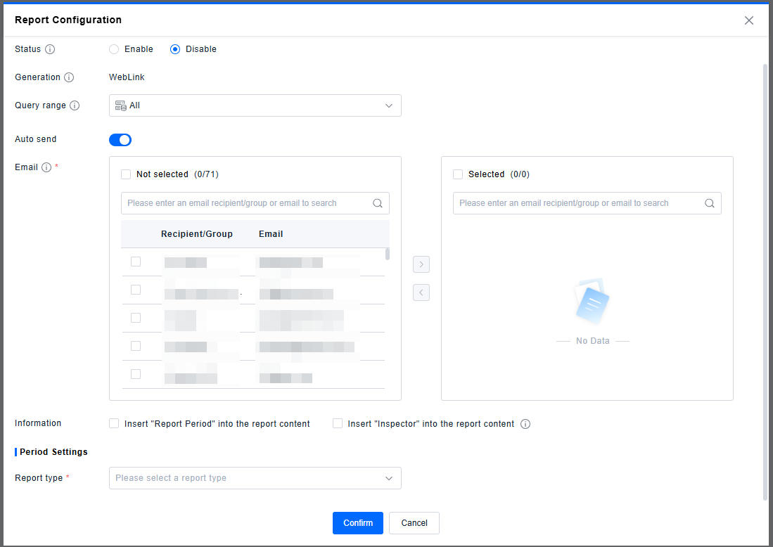Viewport: 773px width, 547px height.
Task: Select the Disable status radio button
Action: 175,49
